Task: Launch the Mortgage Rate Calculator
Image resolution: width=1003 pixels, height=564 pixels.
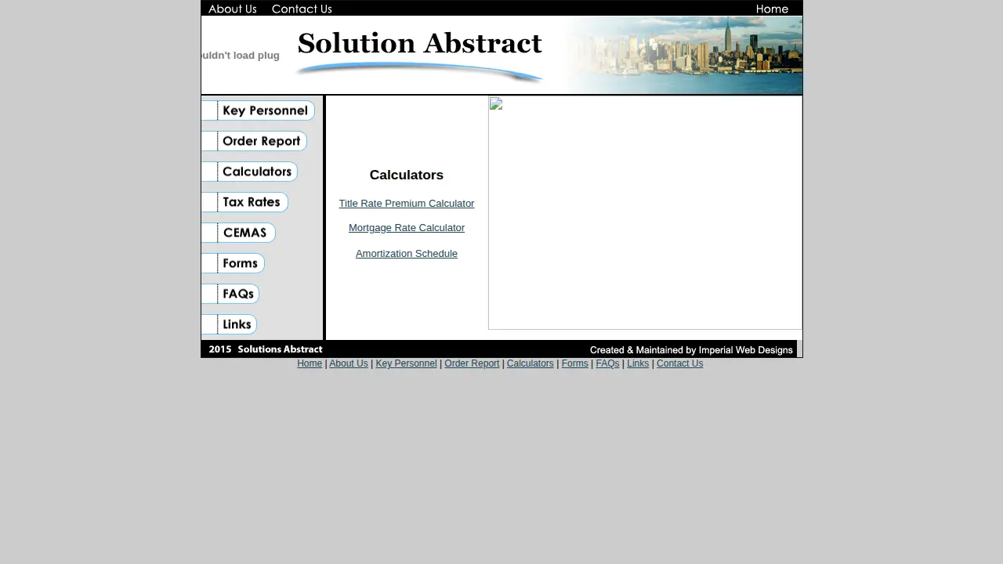Action: coord(407,228)
